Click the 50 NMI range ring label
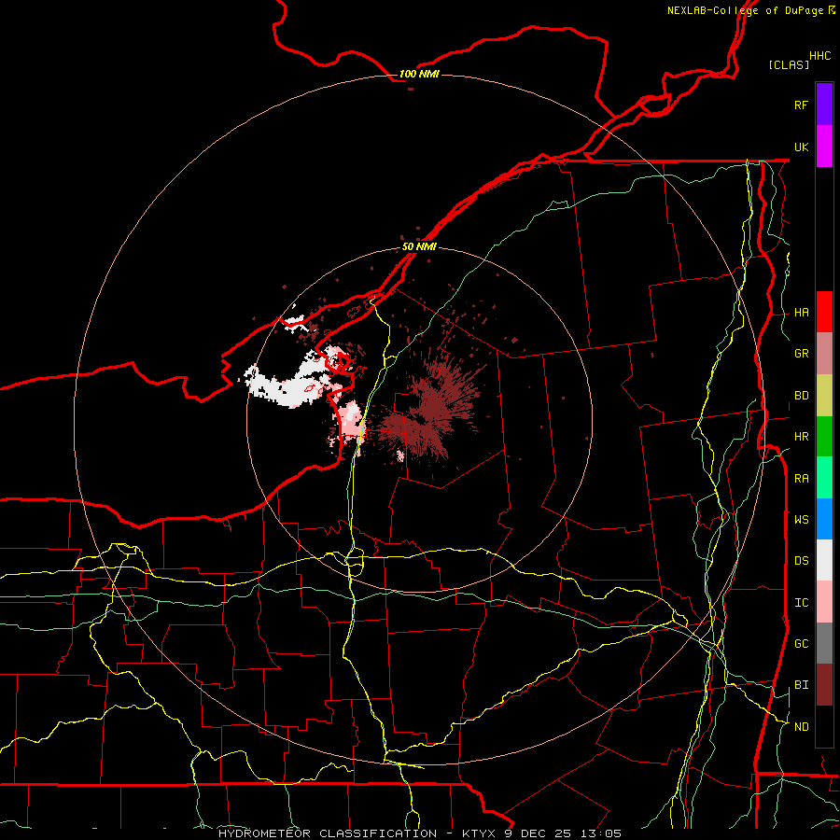Image resolution: width=840 pixels, height=840 pixels. 419,246
